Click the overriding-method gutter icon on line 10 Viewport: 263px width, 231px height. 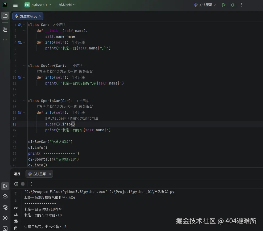[20, 77]
